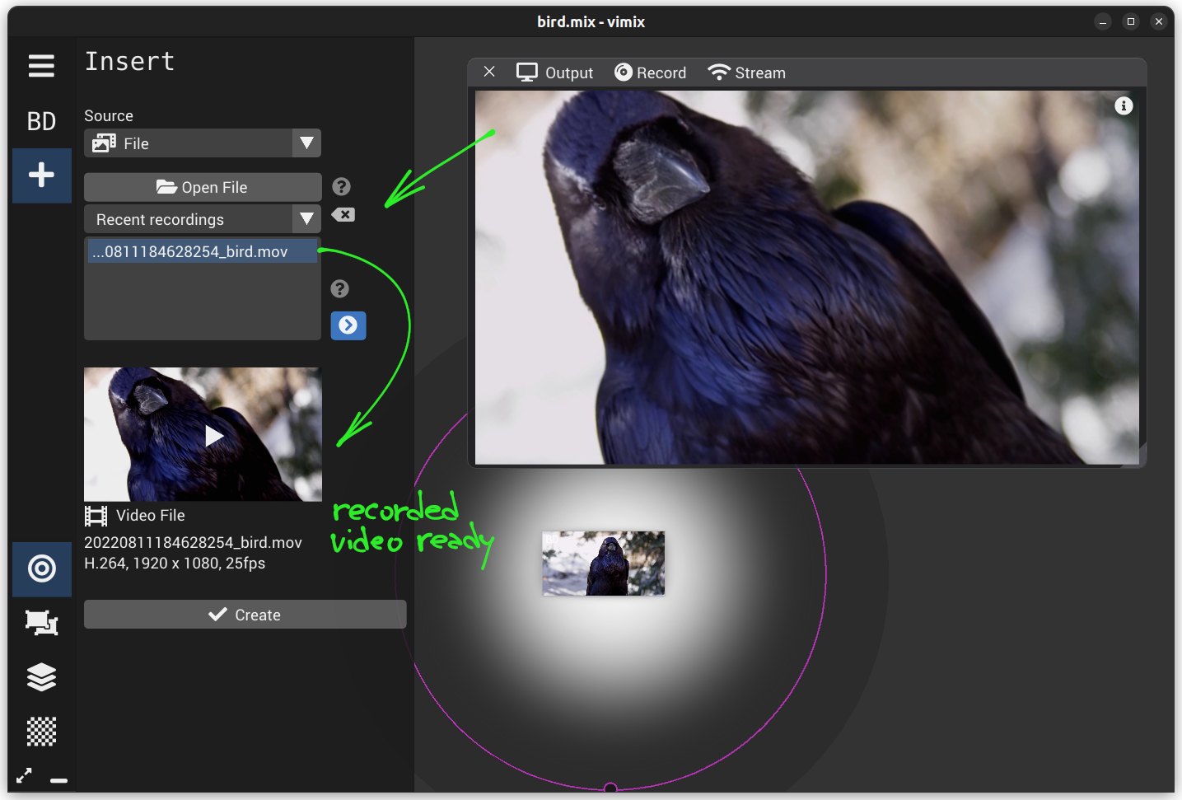This screenshot has height=800, width=1182.
Task: Open the checkerboard Texture view icon
Action: 41,731
